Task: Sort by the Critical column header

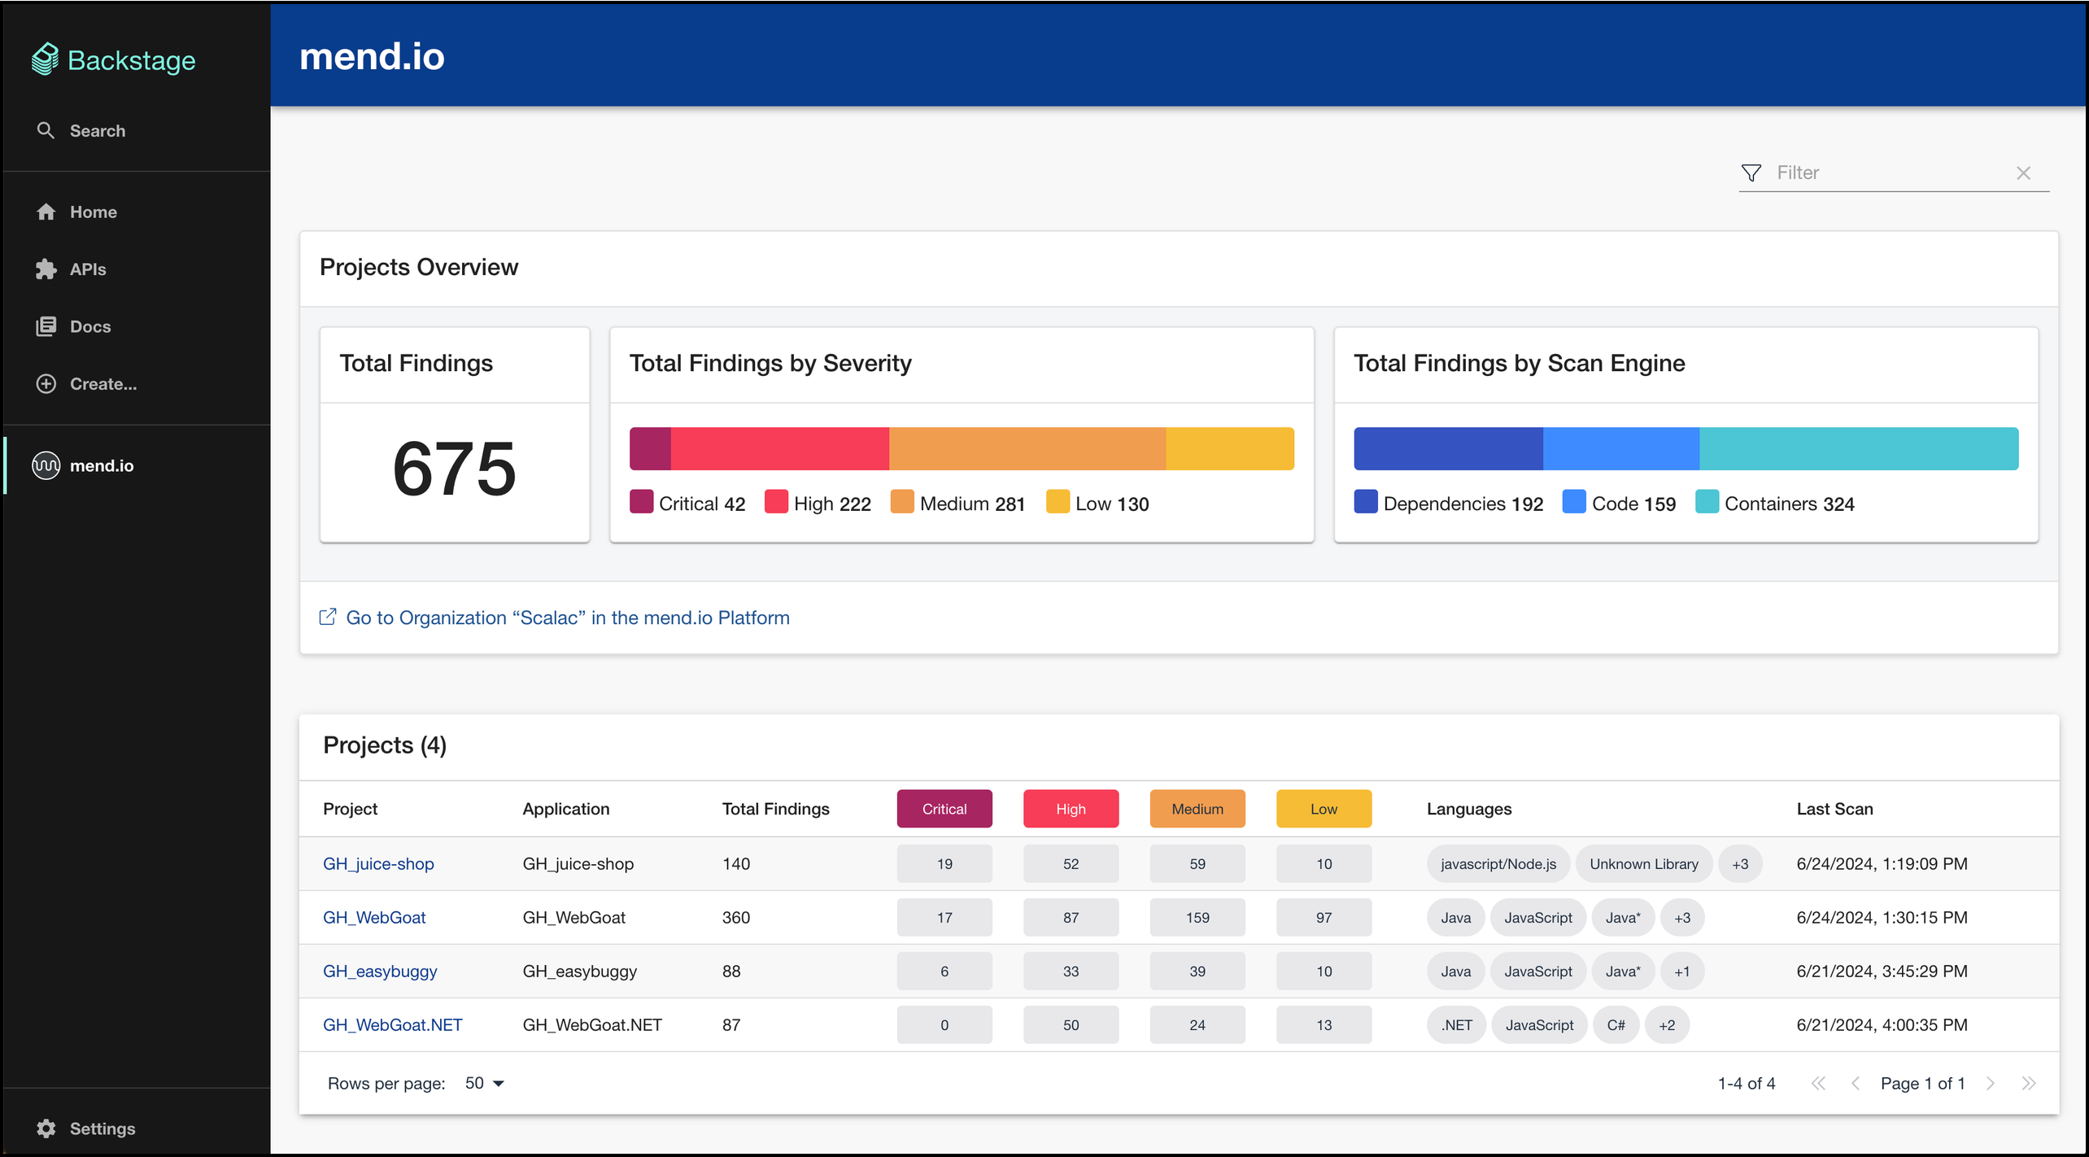Action: pos(944,809)
